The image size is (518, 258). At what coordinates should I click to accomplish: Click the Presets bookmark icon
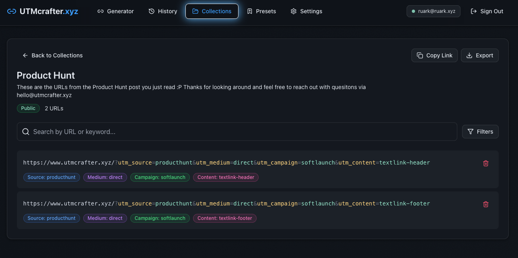click(x=250, y=11)
